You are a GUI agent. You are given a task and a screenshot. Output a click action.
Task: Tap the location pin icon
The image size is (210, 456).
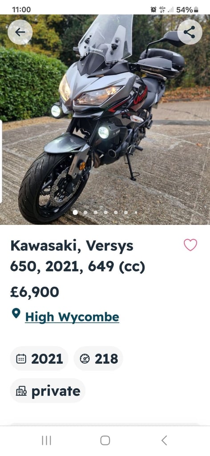(x=16, y=313)
